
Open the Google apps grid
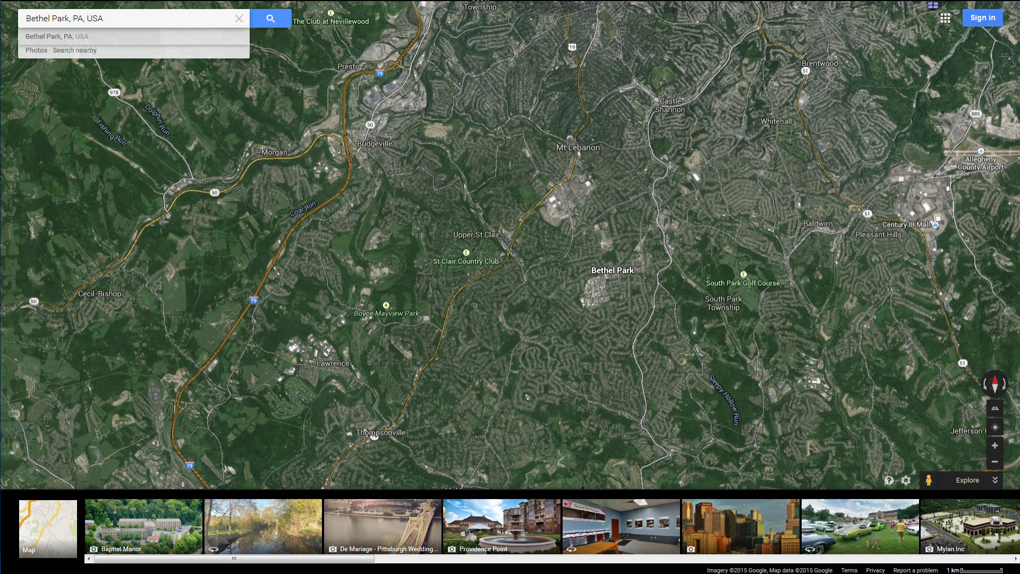coord(945,18)
